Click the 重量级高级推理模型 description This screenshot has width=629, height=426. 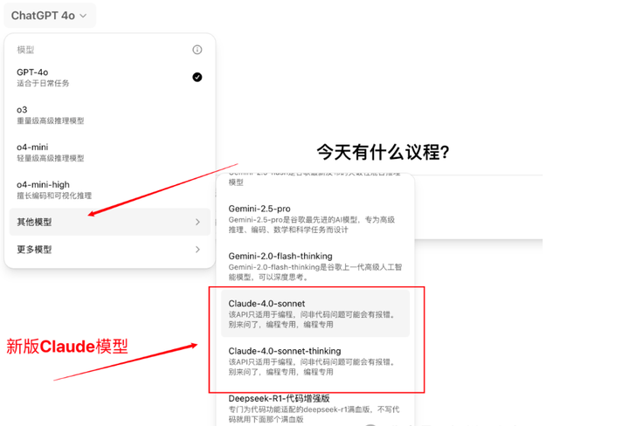point(50,120)
